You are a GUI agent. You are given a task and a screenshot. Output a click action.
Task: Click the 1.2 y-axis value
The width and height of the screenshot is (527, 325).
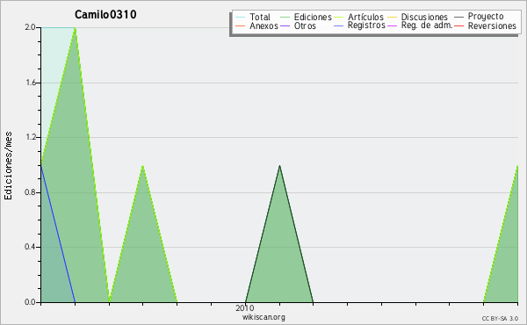coord(31,137)
